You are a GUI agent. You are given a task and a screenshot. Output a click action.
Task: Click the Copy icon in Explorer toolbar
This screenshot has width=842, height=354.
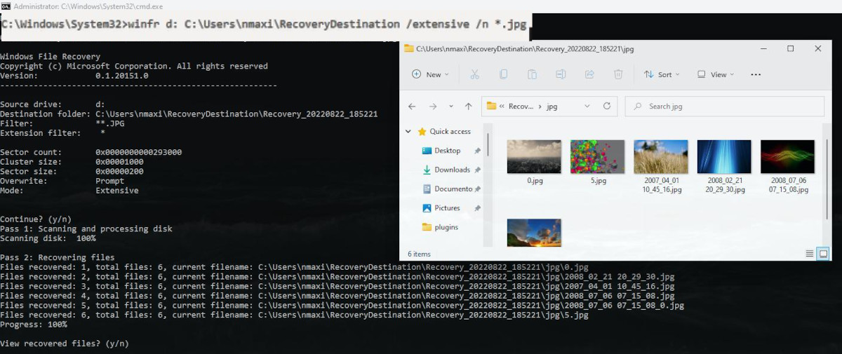[503, 74]
